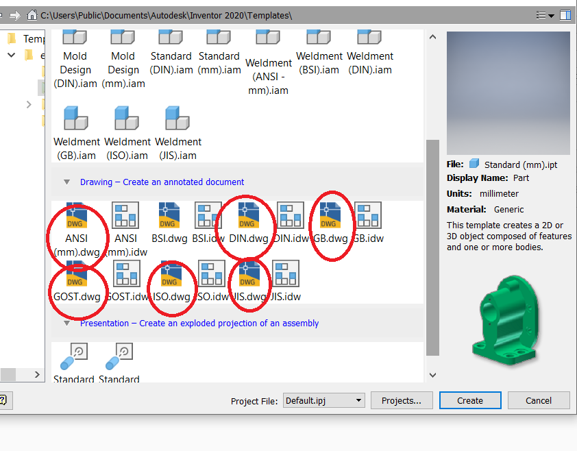Screen dimensions: 577x451
Task: Expand the collapsed subfolder in the tree
Action: 29,105
